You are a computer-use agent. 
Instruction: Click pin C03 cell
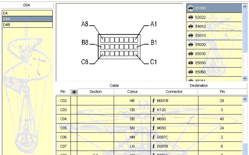[x=63, y=110]
